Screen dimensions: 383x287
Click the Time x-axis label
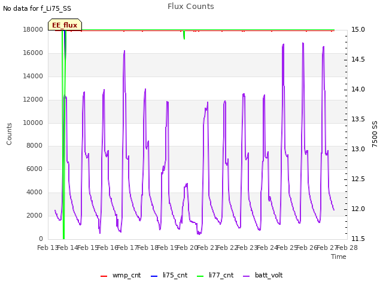pos(339,257)
